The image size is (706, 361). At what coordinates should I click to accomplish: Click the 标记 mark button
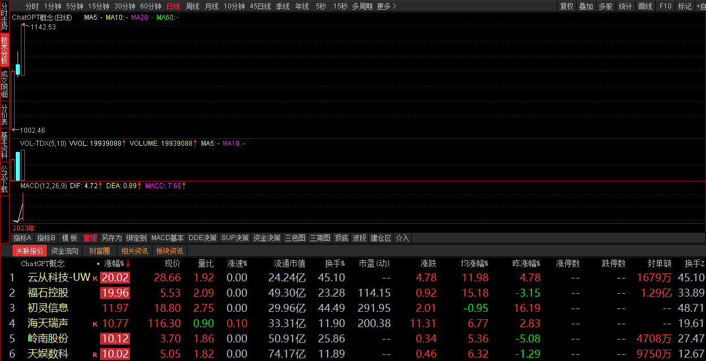[685, 6]
